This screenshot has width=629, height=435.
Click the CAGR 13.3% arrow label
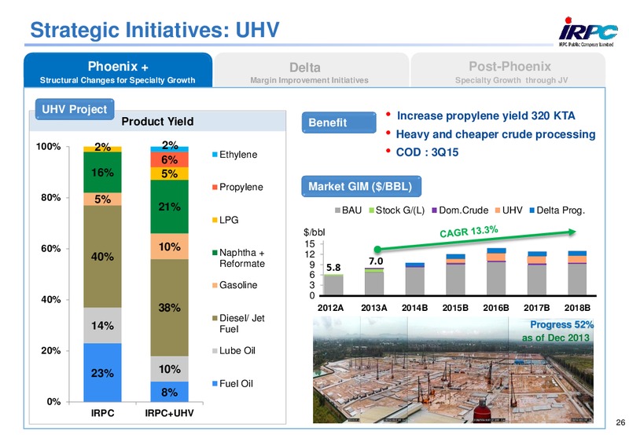(x=469, y=232)
